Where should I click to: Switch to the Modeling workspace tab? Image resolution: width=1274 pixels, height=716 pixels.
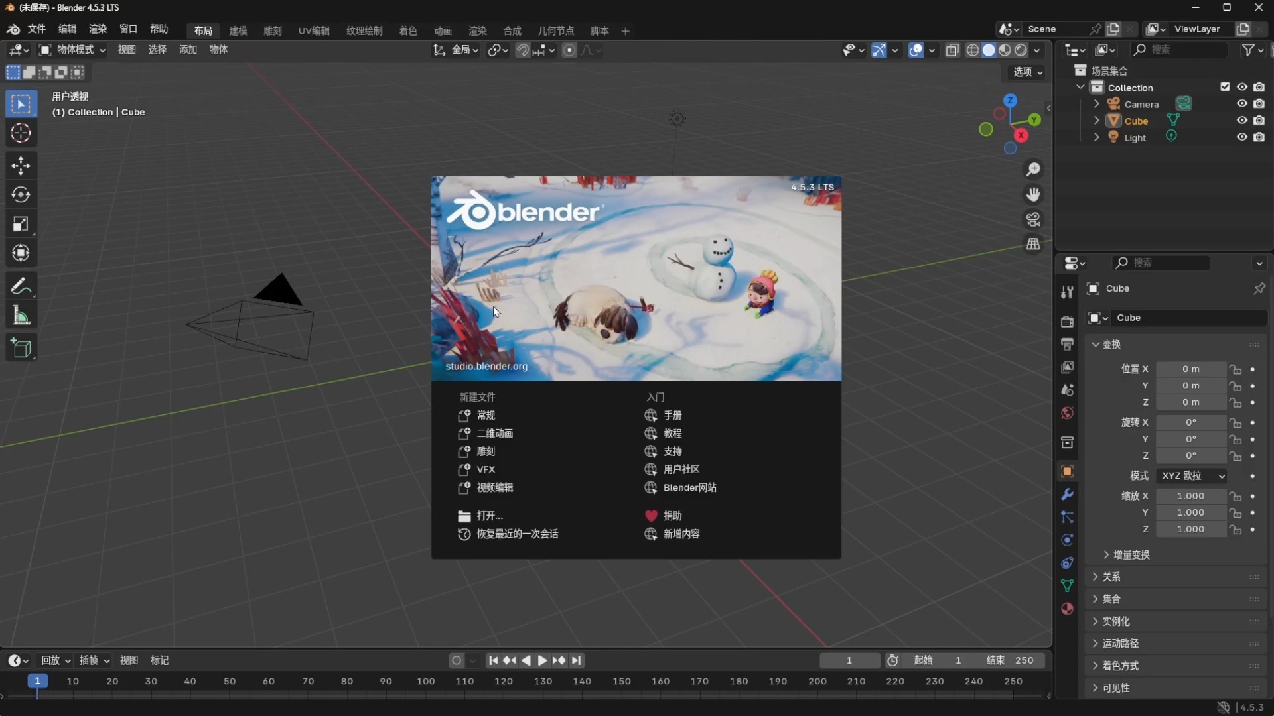coord(238,31)
